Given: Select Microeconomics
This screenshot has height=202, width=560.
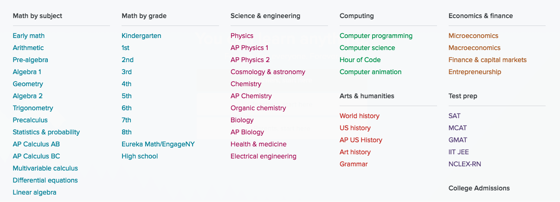Looking at the screenshot, I should click(473, 36).
